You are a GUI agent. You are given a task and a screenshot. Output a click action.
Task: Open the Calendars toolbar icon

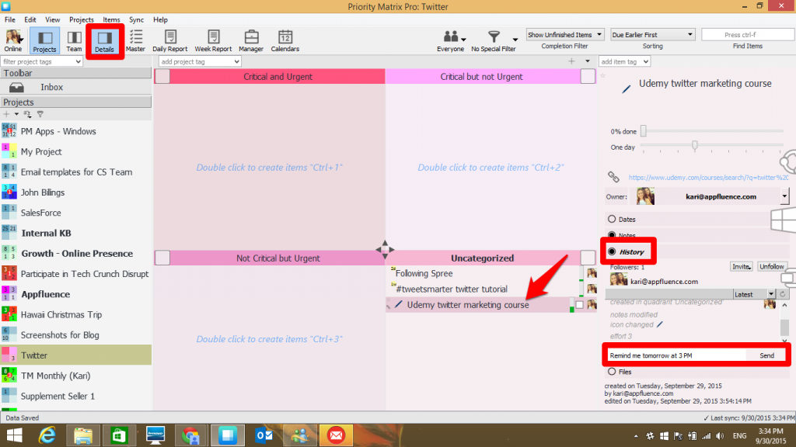pyautogui.click(x=285, y=37)
